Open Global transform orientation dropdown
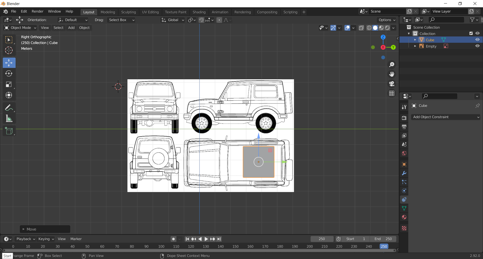The height and width of the screenshot is (259, 483). tap(173, 20)
